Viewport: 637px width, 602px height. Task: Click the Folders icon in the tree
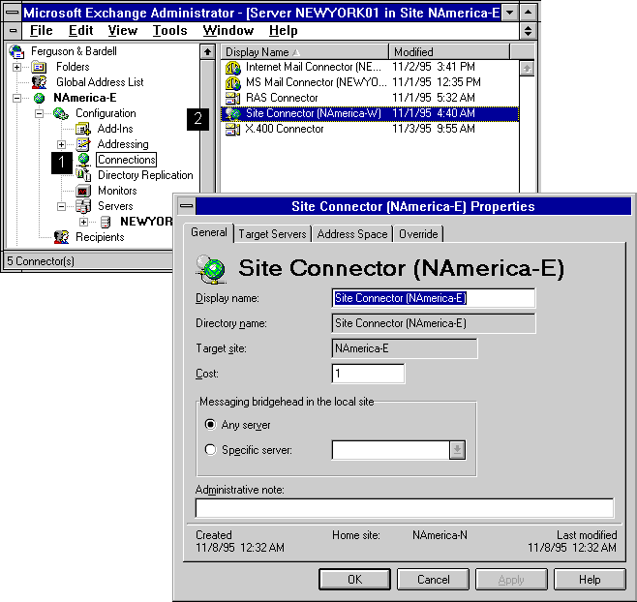pos(39,67)
